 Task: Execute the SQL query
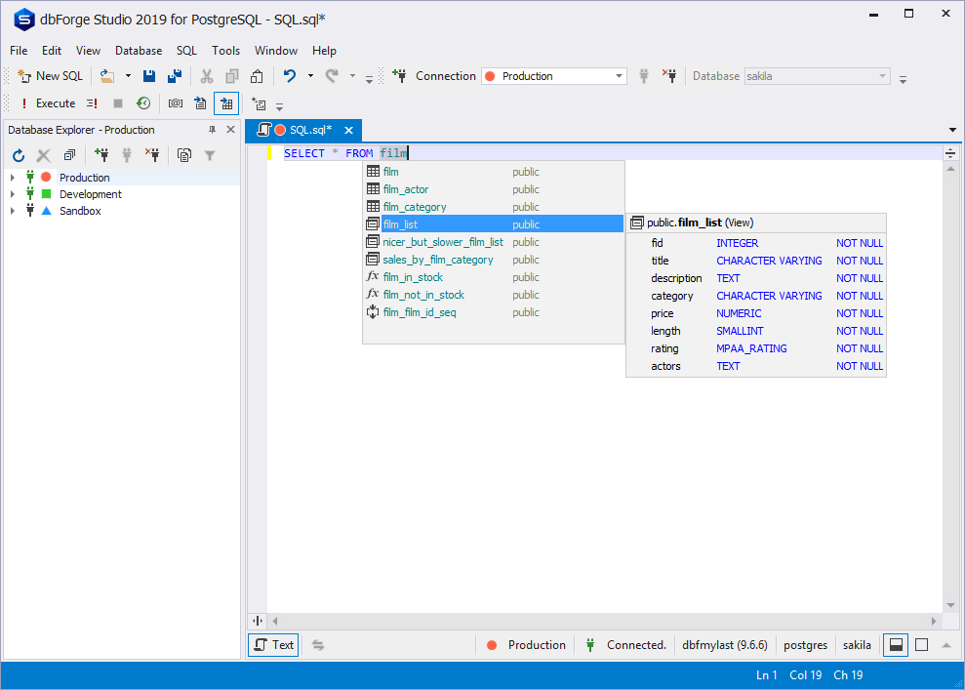[48, 103]
